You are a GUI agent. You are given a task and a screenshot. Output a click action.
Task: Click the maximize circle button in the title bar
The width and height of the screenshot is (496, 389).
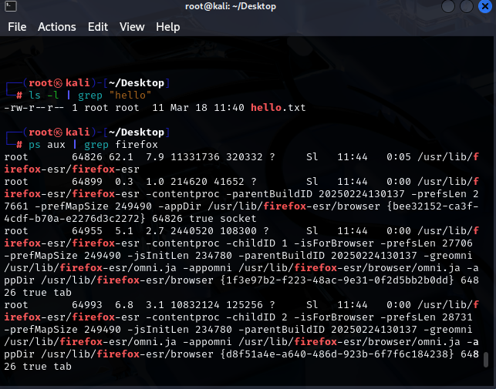click(x=466, y=6)
